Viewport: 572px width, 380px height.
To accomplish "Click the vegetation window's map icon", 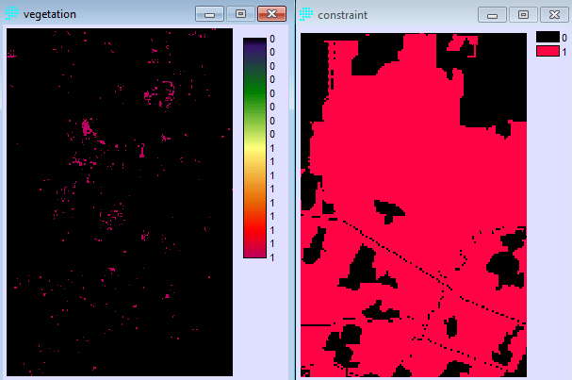I will click(12, 14).
